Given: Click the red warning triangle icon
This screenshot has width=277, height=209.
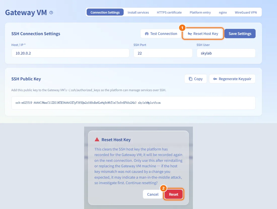Looking at the screenshot, I should (x=97, y=140).
